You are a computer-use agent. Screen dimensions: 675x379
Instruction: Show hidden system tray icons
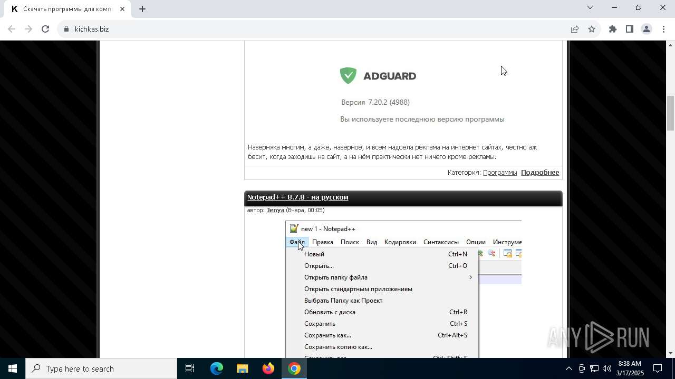tap(568, 368)
